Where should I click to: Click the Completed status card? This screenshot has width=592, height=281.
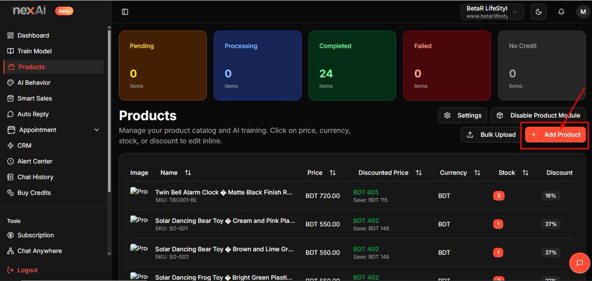click(x=352, y=66)
